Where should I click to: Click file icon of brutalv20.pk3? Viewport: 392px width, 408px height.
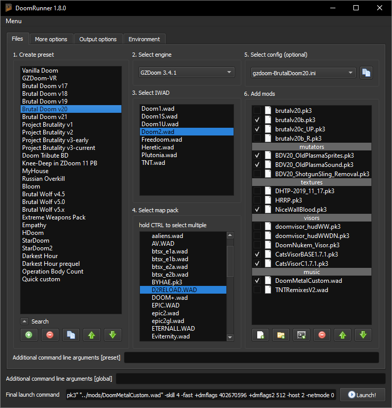coord(268,110)
